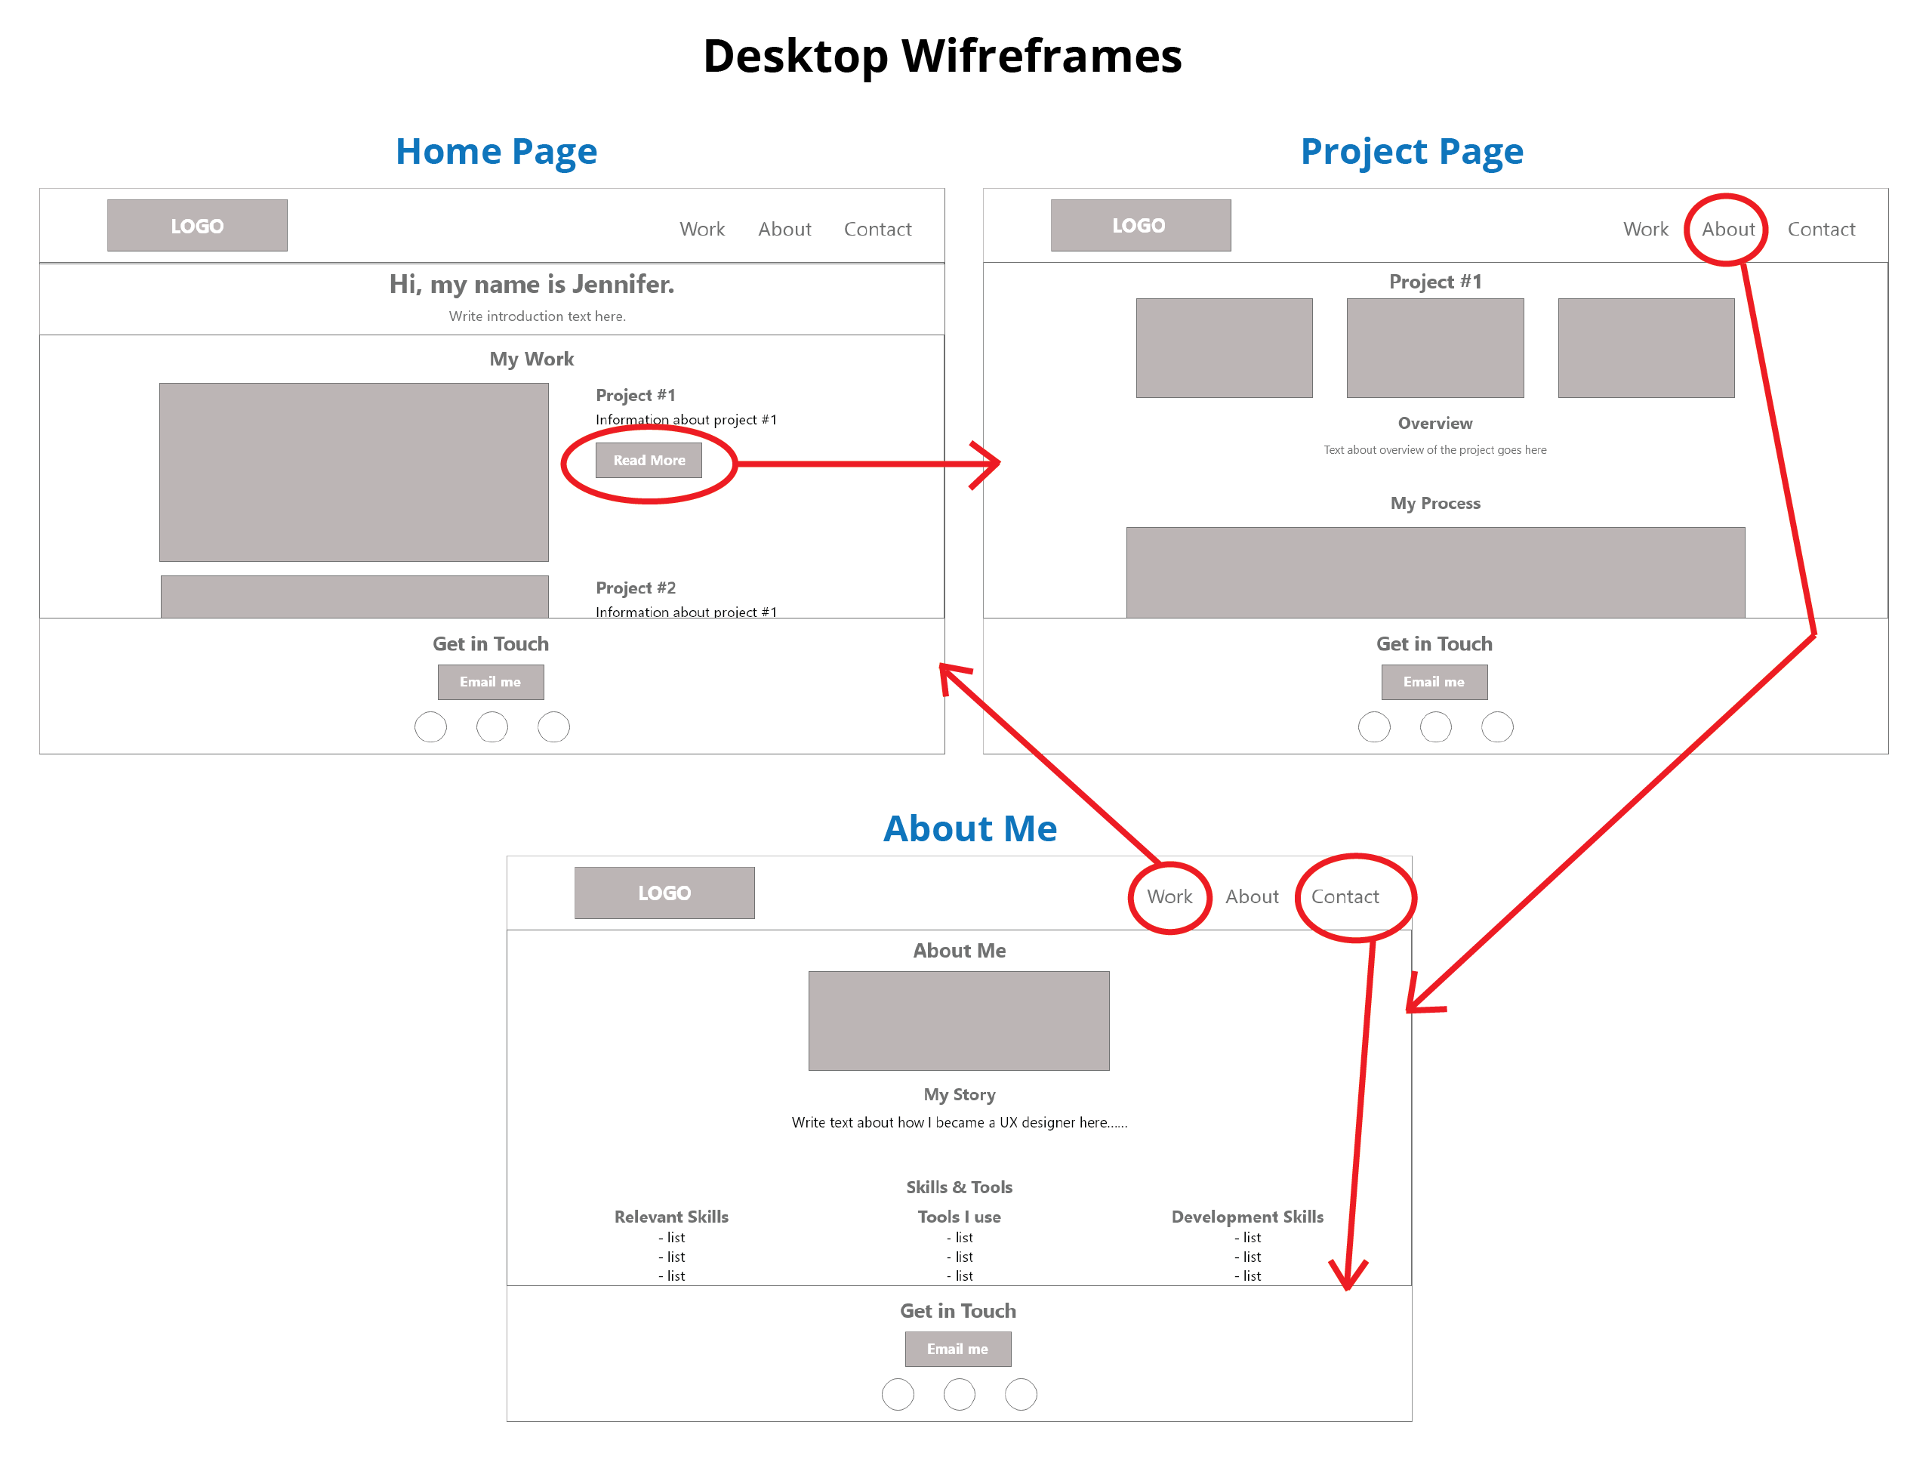Click the LOGO box on About Me page
1929x1459 pixels.
click(664, 893)
